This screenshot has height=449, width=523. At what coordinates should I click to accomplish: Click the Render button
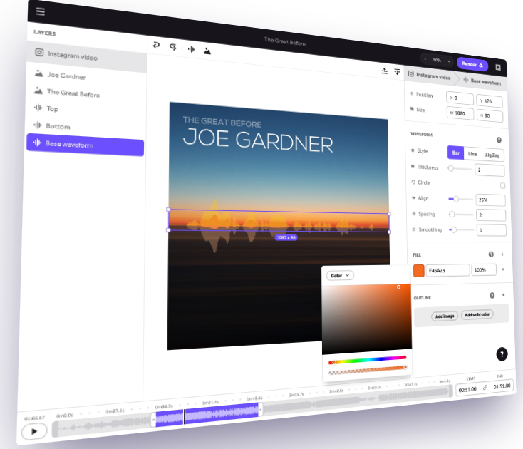[x=472, y=64]
